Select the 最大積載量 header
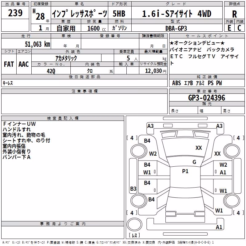 click(x=153, y=51)
